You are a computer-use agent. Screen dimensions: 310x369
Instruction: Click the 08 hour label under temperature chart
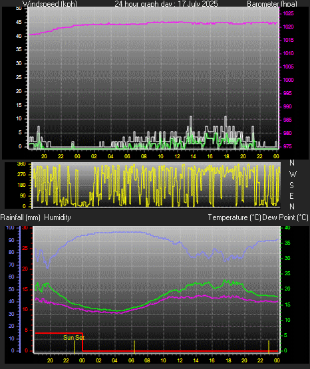[147, 360]
